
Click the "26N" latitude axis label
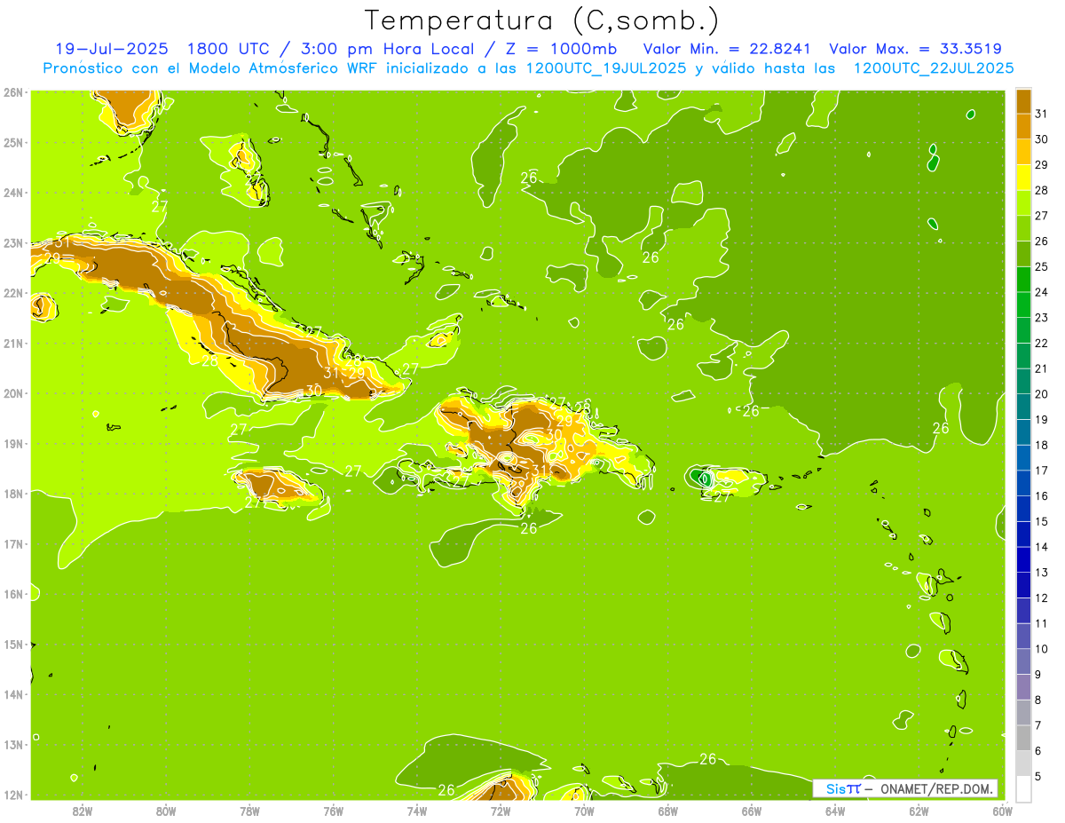click(x=13, y=91)
